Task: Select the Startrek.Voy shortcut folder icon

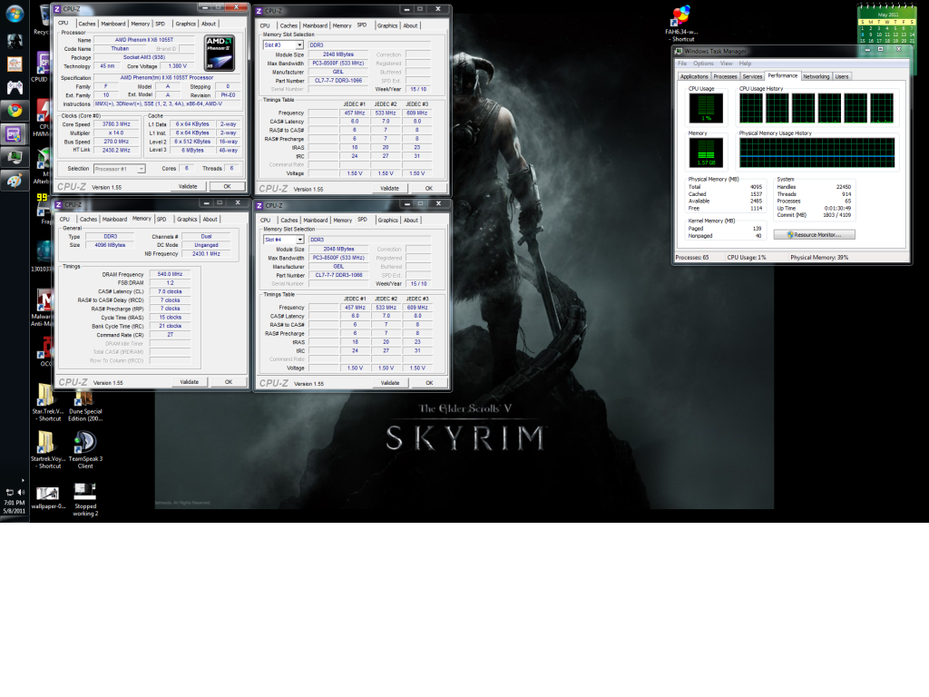Action: tap(46, 450)
